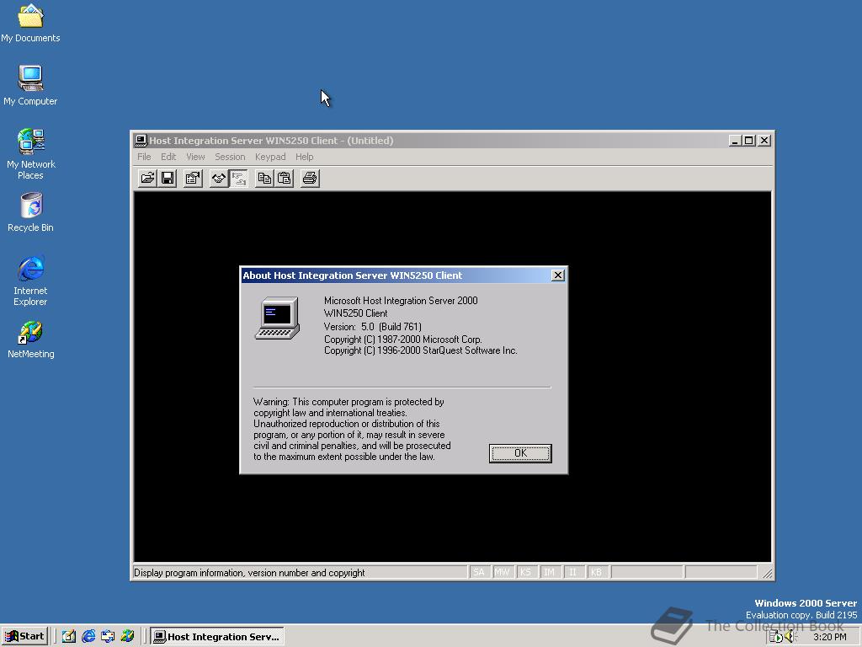Open the Keypad menu
The height and width of the screenshot is (647, 862).
270,157
